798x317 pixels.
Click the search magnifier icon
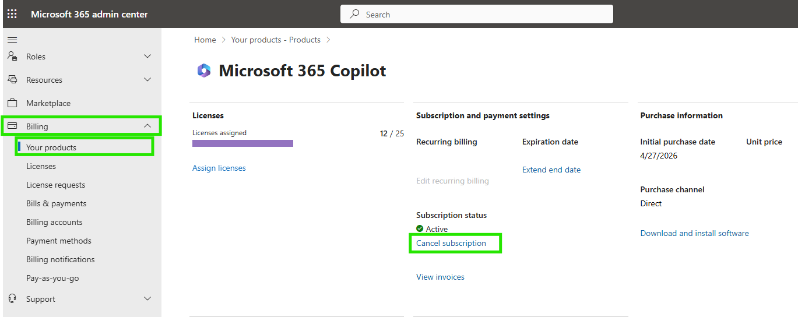(354, 14)
